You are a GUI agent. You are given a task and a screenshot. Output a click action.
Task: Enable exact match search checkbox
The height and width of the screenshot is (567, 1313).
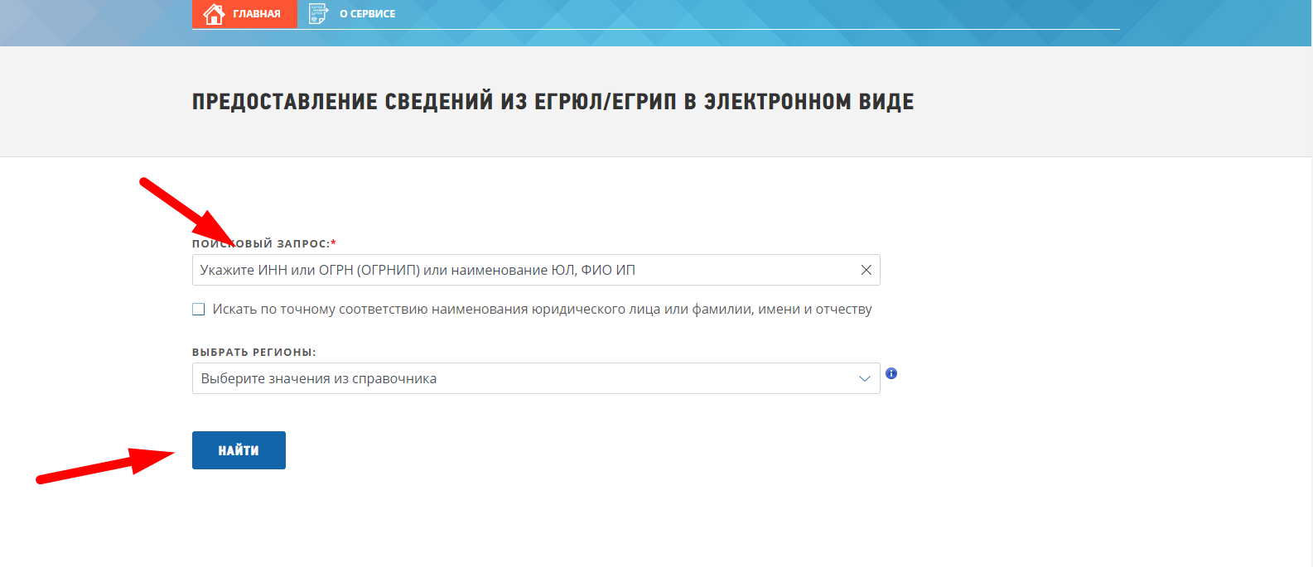[199, 310]
